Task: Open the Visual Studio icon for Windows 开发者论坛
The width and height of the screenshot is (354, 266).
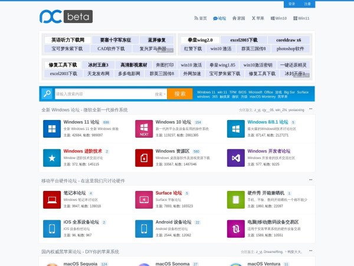Action: pos(236,157)
